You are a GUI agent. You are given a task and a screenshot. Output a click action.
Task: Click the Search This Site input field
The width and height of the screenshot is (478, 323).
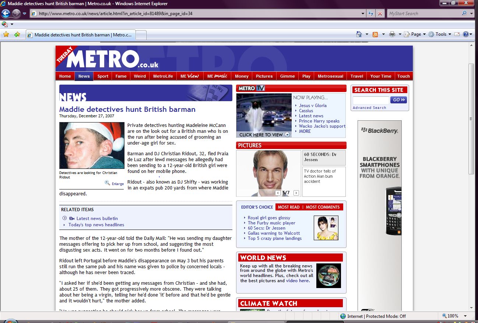pos(370,100)
